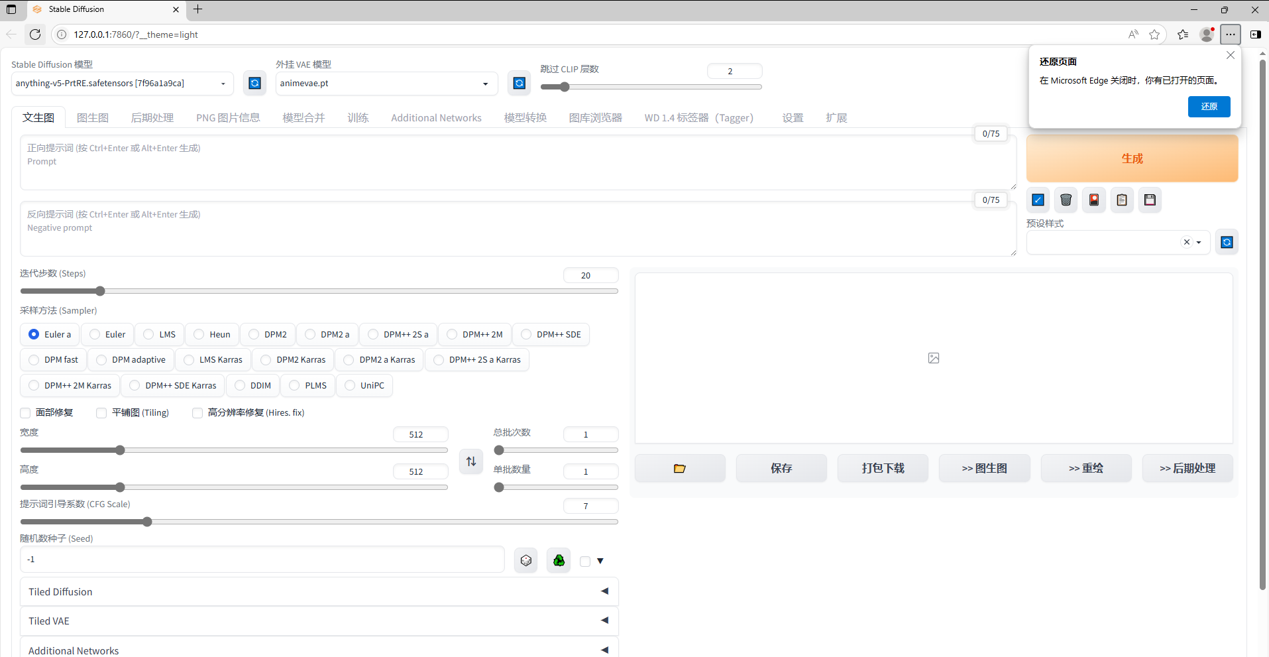
Task: Toggle the 高分辨率修复 (Hires. fix) checkbox
Action: pos(197,413)
